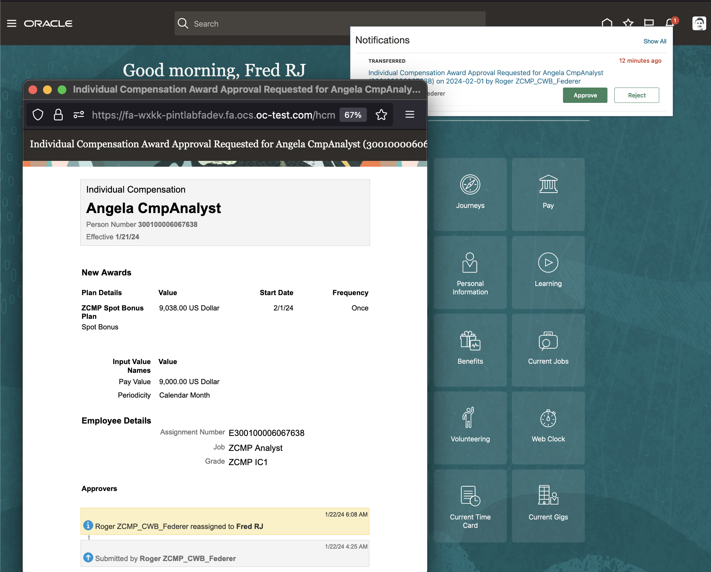Click the 67% zoom level indicator
Viewport: 711px width, 572px height.
click(353, 115)
